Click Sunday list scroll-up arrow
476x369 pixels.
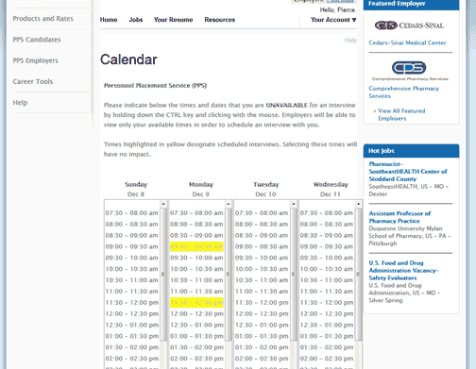[x=163, y=204]
